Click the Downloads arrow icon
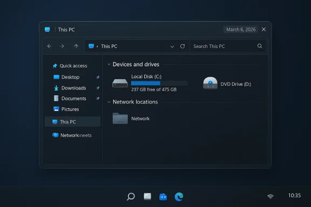 click(56, 88)
